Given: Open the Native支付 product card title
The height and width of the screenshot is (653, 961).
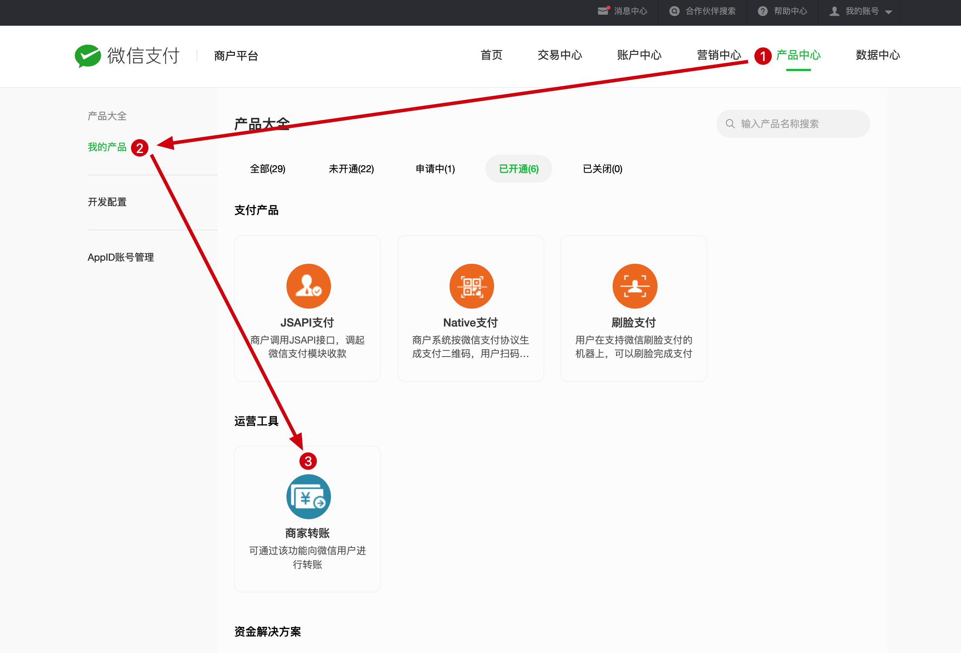Looking at the screenshot, I should pyautogui.click(x=470, y=323).
